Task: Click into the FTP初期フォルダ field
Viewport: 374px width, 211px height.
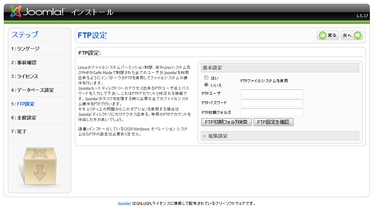Action: pyautogui.click(x=272, y=113)
